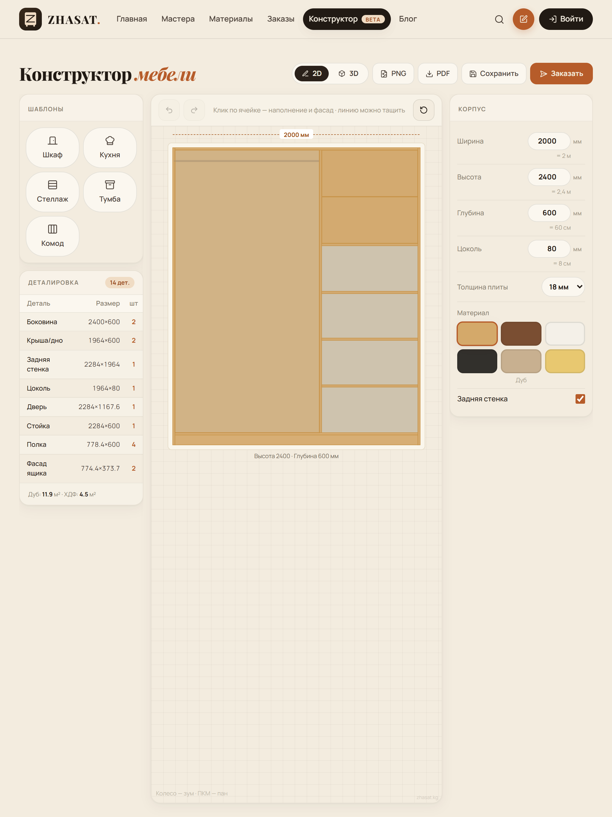The height and width of the screenshot is (817, 612).
Task: Reset the design with refresh icon
Action: click(423, 110)
